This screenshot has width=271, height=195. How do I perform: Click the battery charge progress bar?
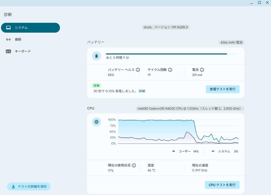pos(172,54)
